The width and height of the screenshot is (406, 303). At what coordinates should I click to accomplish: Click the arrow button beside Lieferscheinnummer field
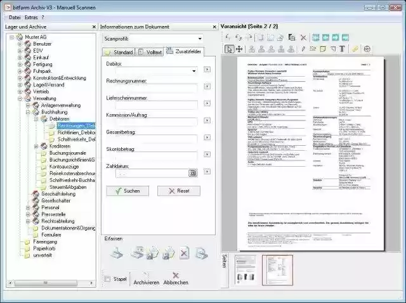tap(207, 103)
